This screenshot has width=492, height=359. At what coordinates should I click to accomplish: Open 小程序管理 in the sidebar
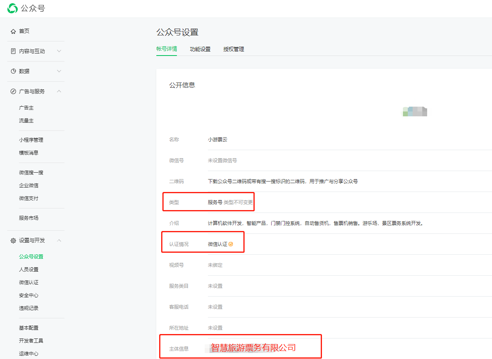[31, 140]
